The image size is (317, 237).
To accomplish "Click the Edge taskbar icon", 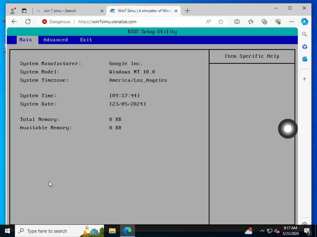I will (127, 231).
